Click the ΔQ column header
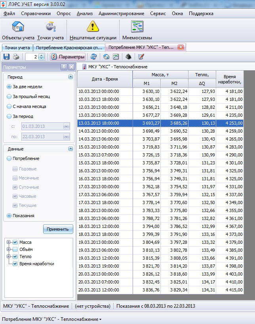The height and width of the screenshot is (324, 255). [202, 83]
